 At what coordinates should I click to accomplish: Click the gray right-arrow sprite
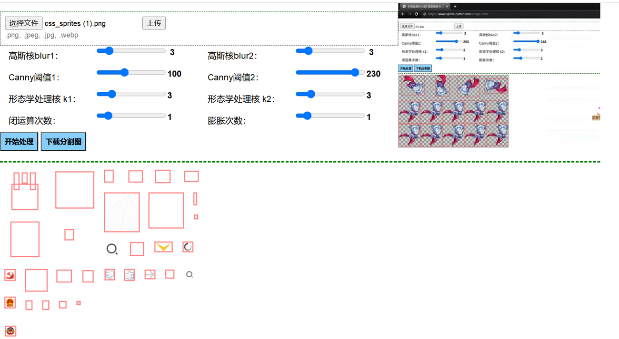150,275
